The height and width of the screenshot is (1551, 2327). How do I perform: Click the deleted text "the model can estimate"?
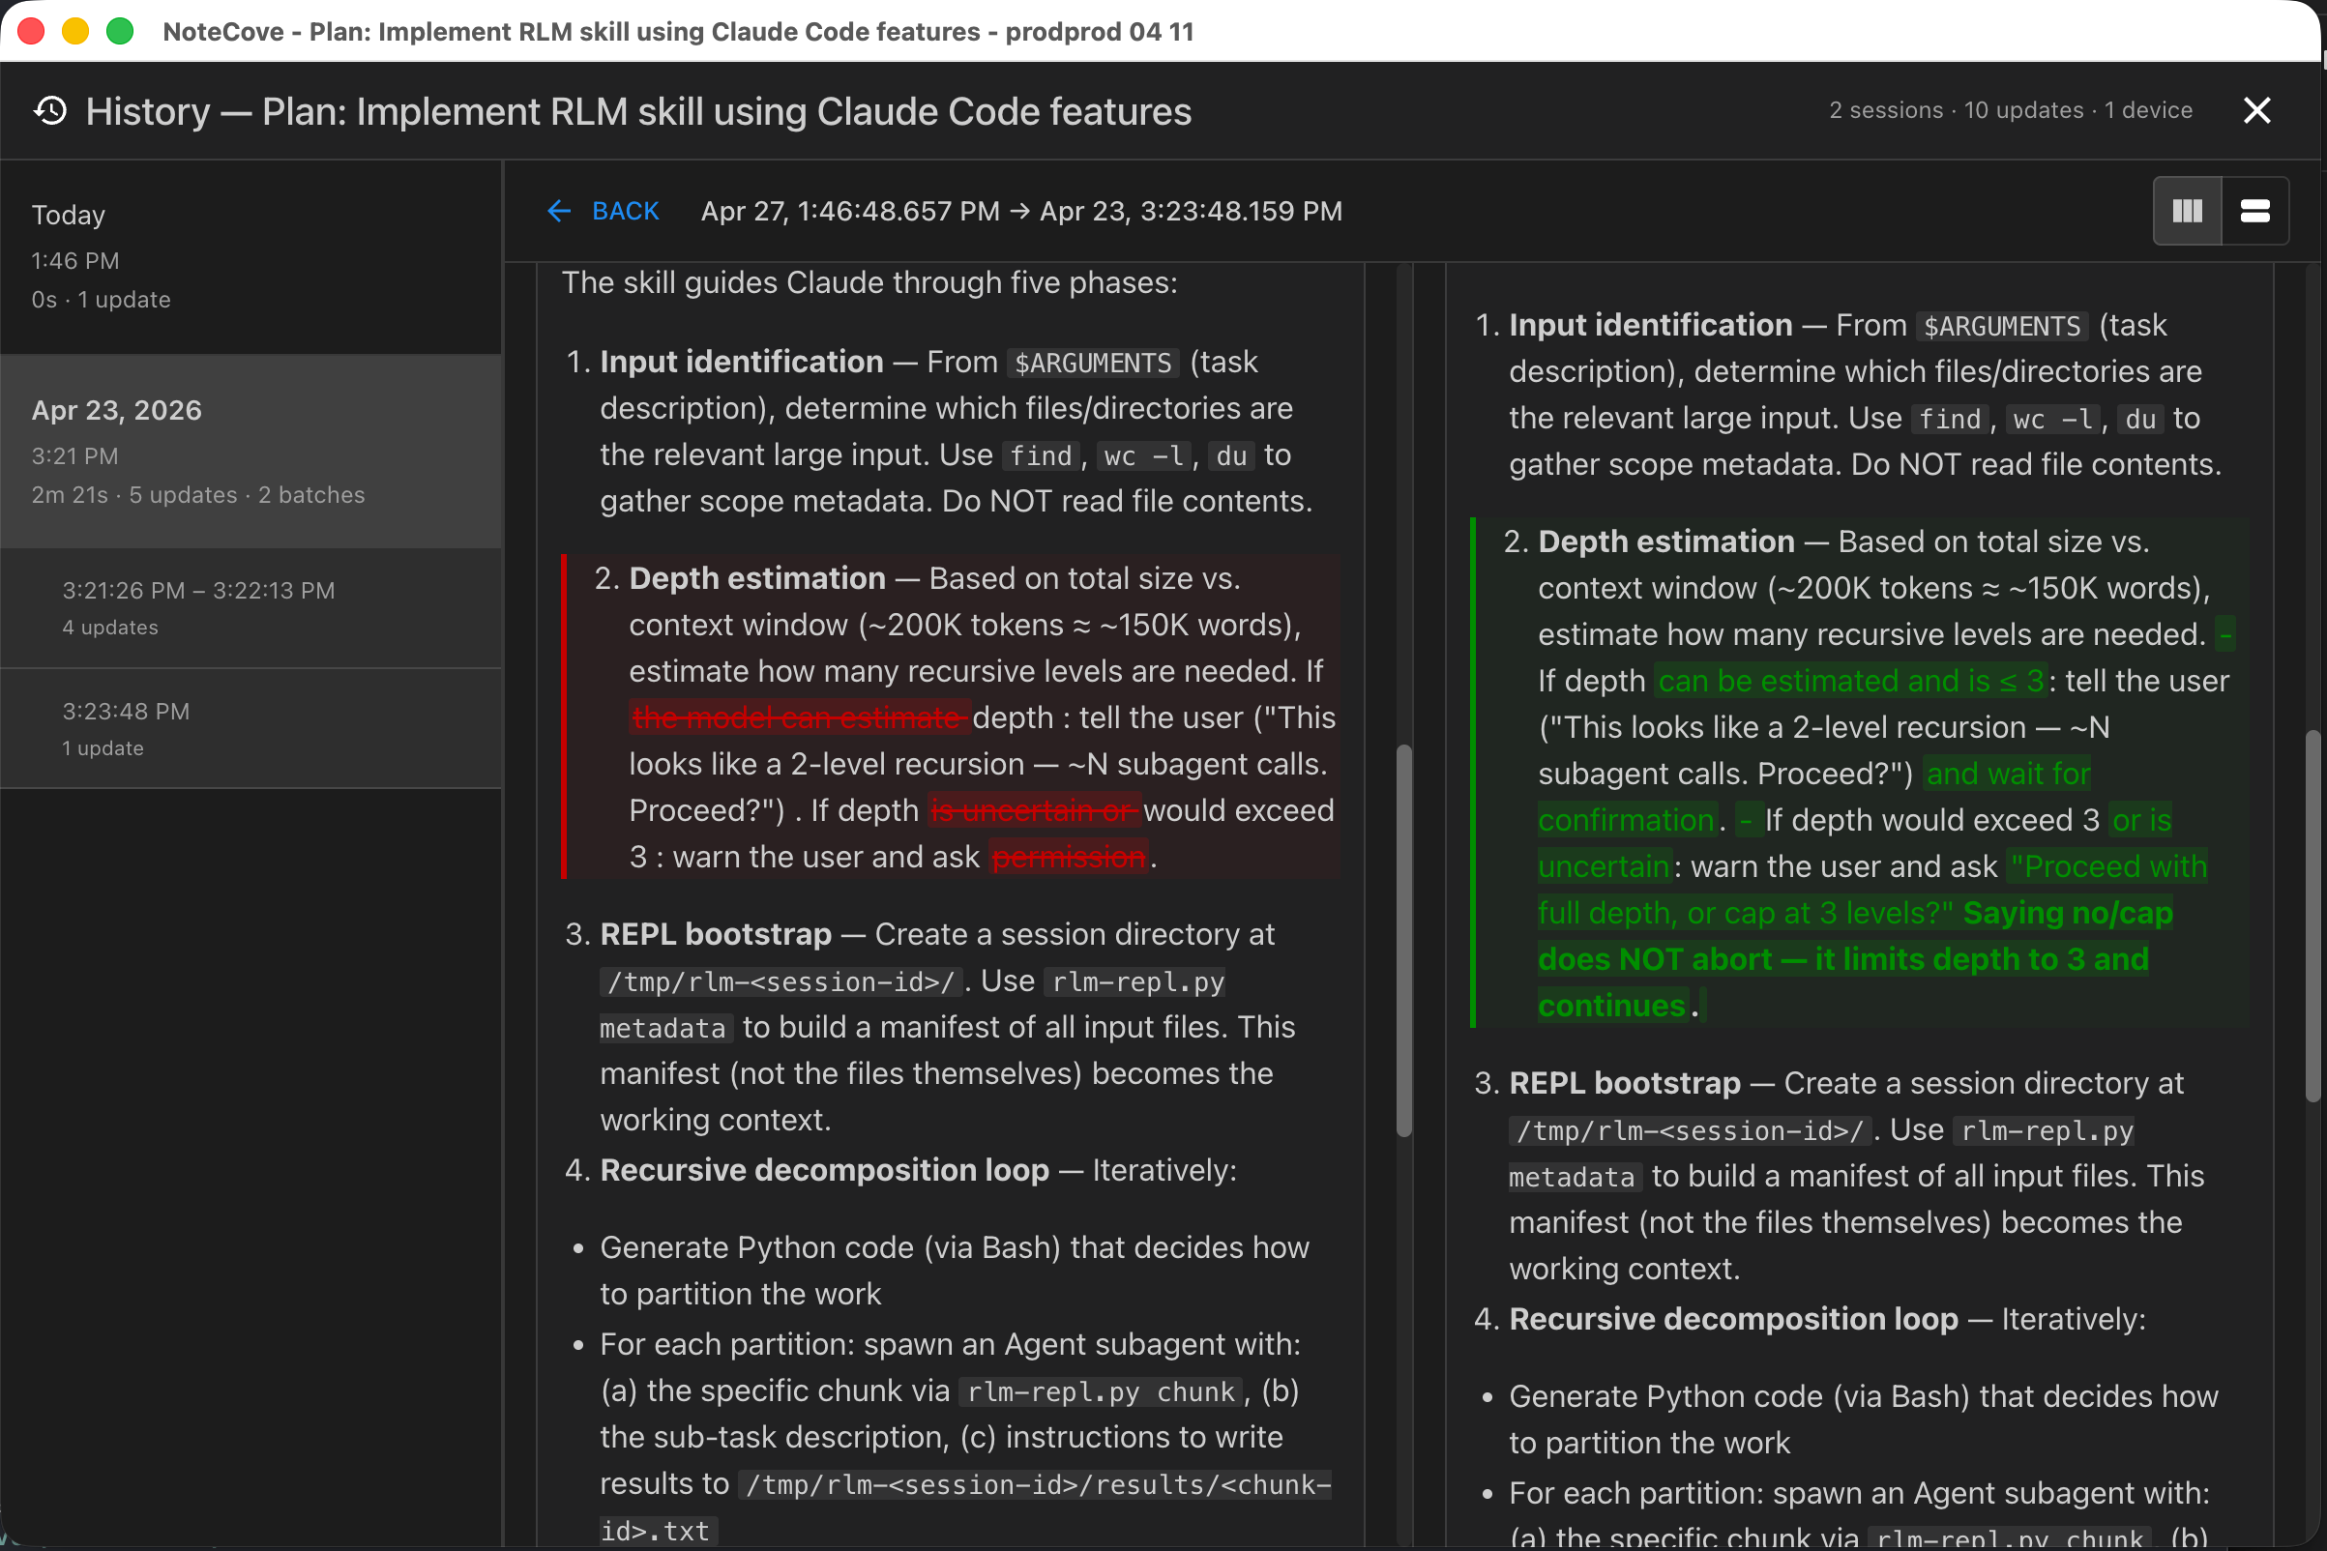[800, 718]
